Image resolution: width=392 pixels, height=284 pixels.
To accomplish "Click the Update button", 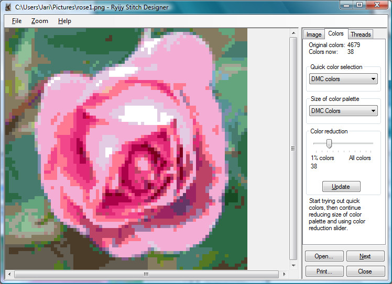I will pos(341,186).
